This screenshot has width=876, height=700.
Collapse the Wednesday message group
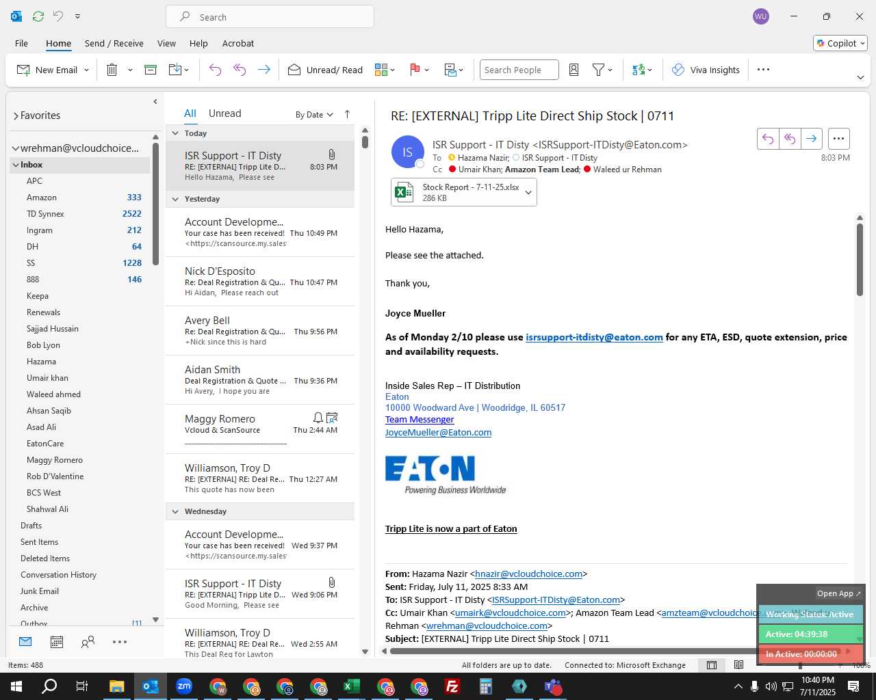click(x=175, y=511)
